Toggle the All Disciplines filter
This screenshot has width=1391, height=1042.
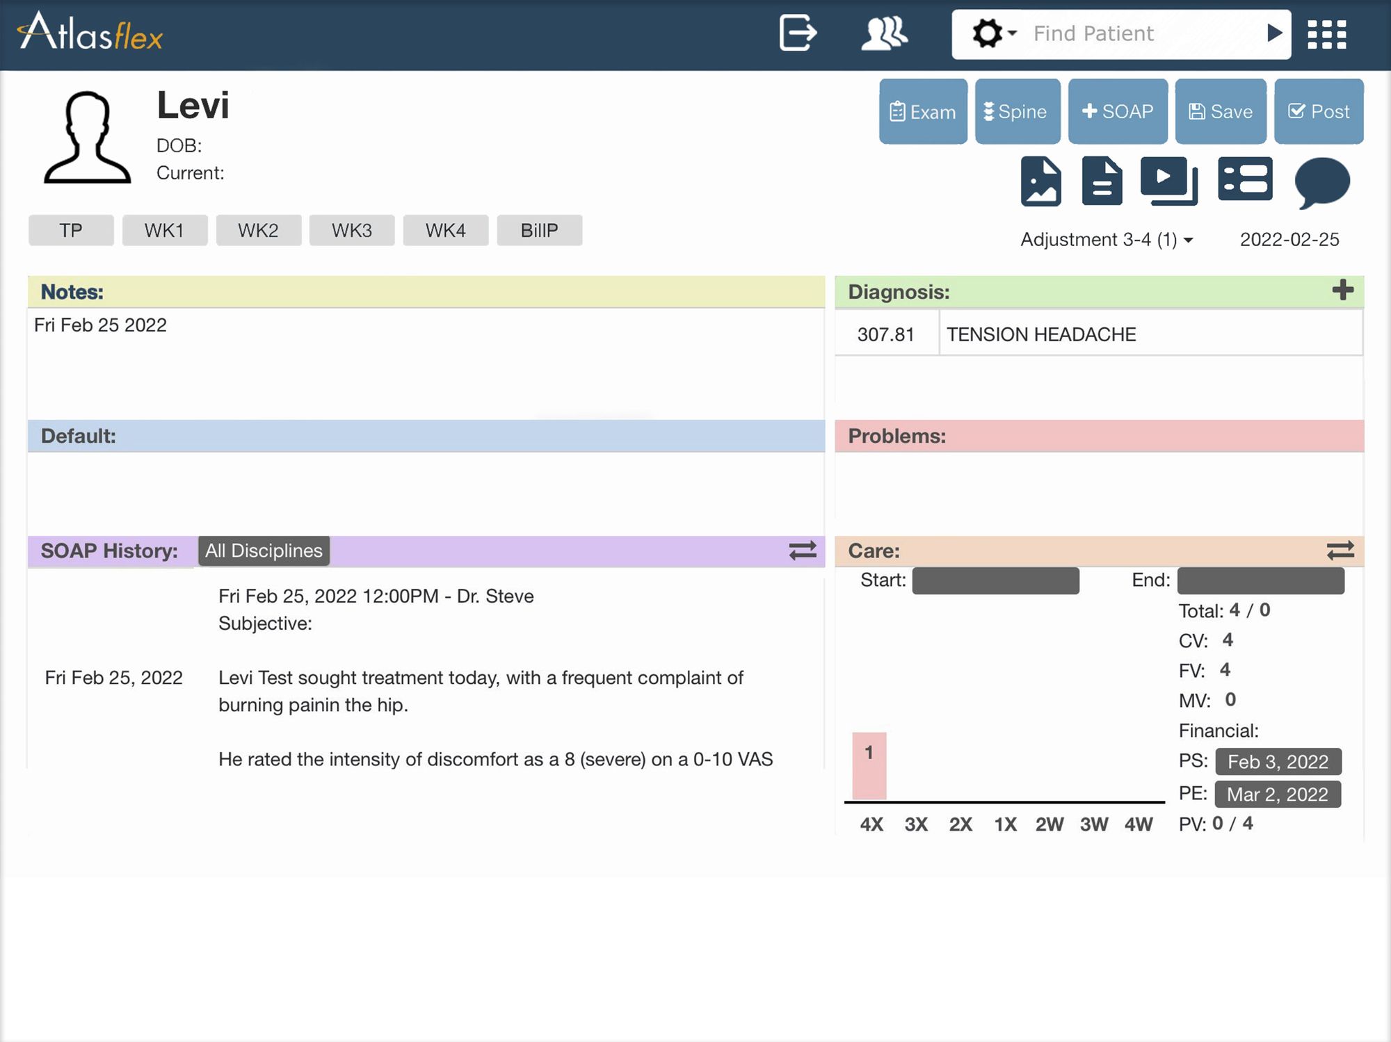coord(264,551)
